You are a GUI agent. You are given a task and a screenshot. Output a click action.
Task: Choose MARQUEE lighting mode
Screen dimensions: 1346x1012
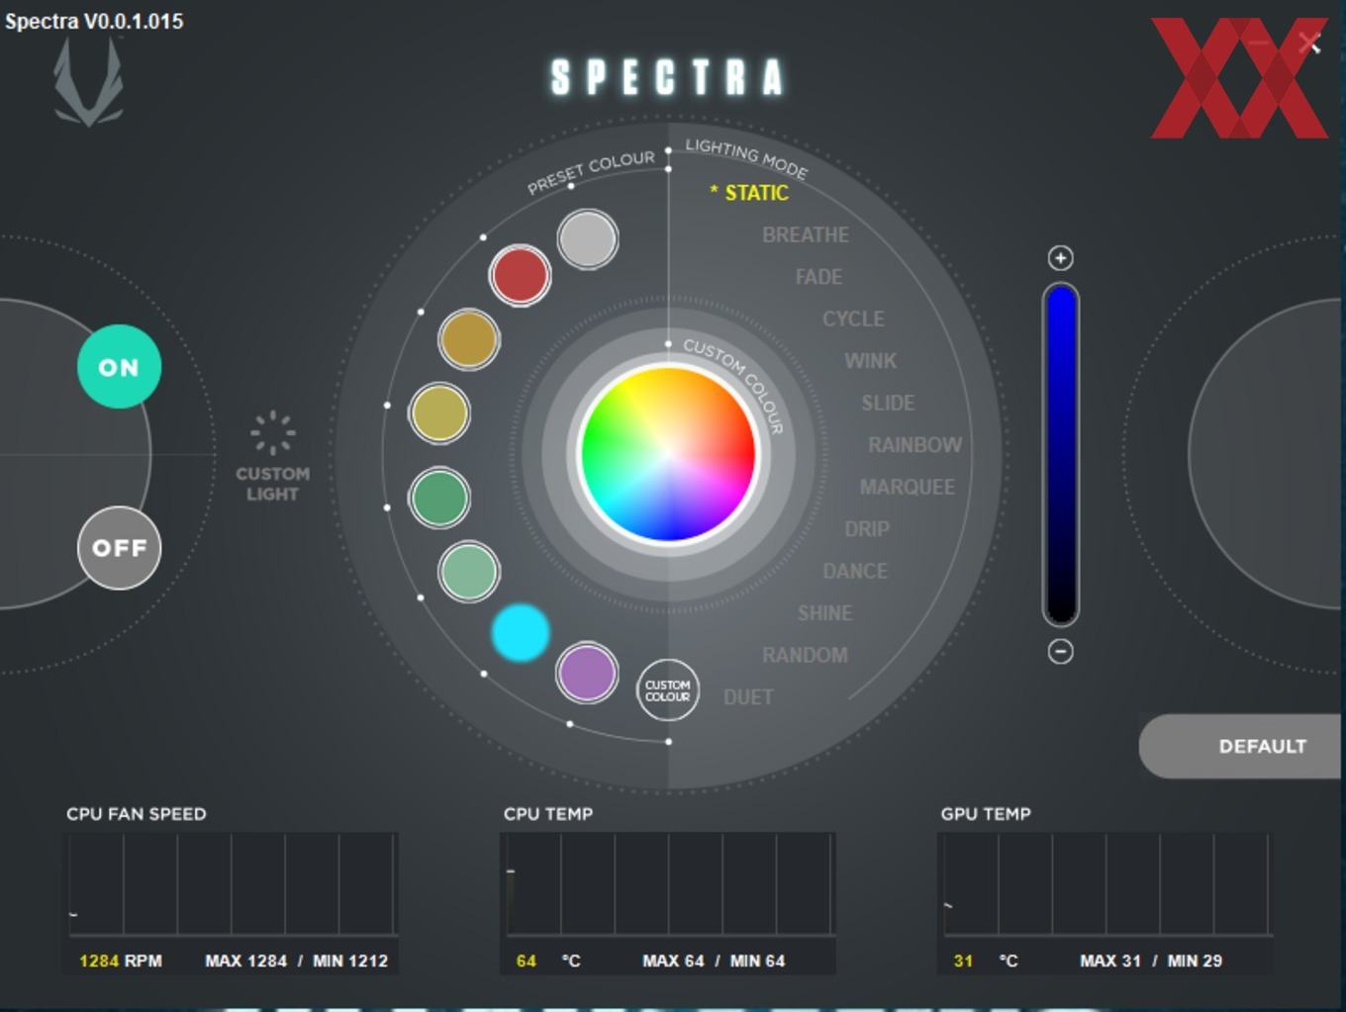[x=908, y=488]
